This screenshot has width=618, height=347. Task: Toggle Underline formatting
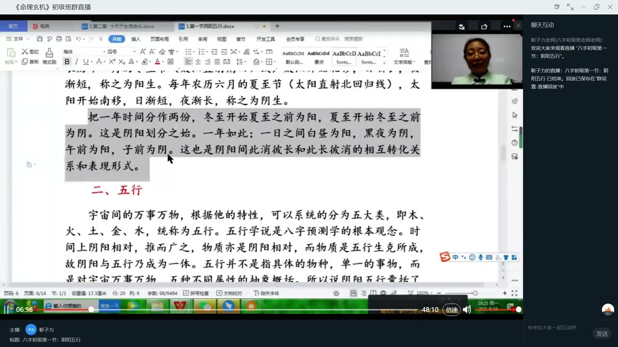[x=85, y=62]
